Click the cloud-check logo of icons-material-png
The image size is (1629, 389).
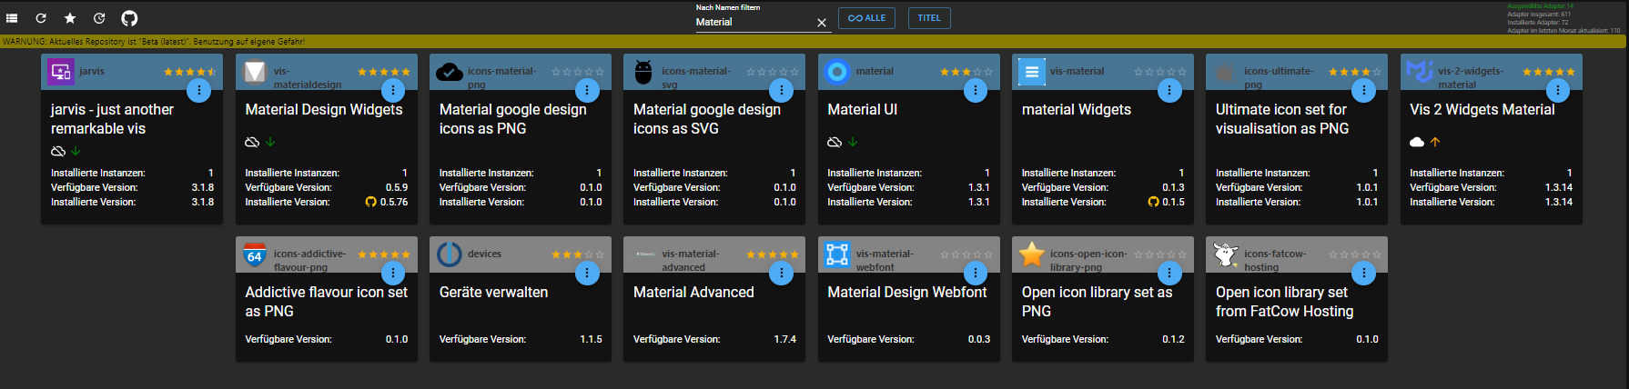tap(450, 72)
